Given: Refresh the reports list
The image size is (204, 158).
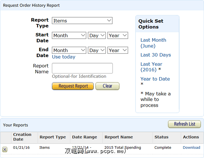Looking at the screenshot, I should [x=185, y=124].
